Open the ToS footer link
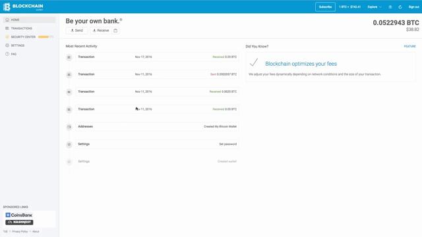 coord(5,231)
